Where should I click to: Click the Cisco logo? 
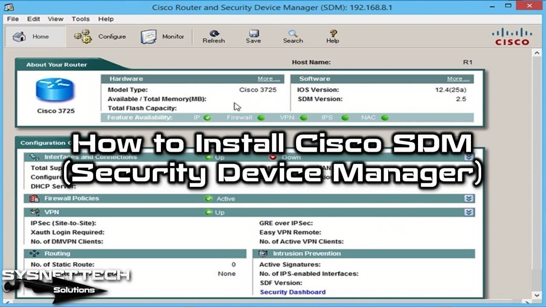(x=512, y=37)
